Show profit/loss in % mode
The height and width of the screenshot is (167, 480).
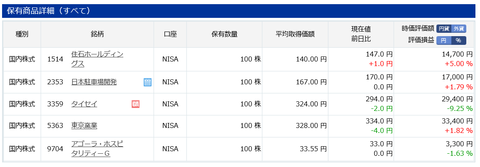tap(458, 40)
